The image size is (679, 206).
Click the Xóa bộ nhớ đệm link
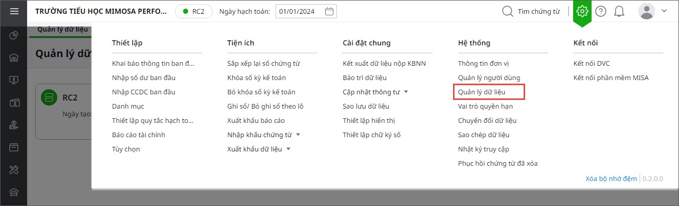point(612,178)
